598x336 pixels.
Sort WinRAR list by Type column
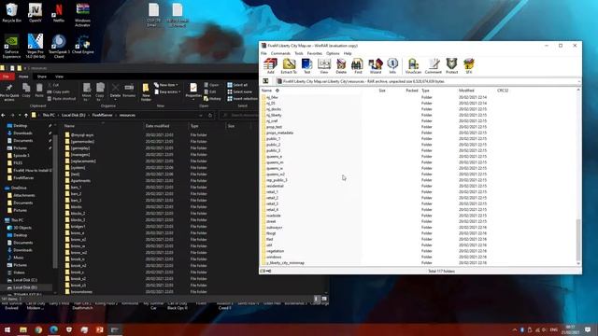426,91
